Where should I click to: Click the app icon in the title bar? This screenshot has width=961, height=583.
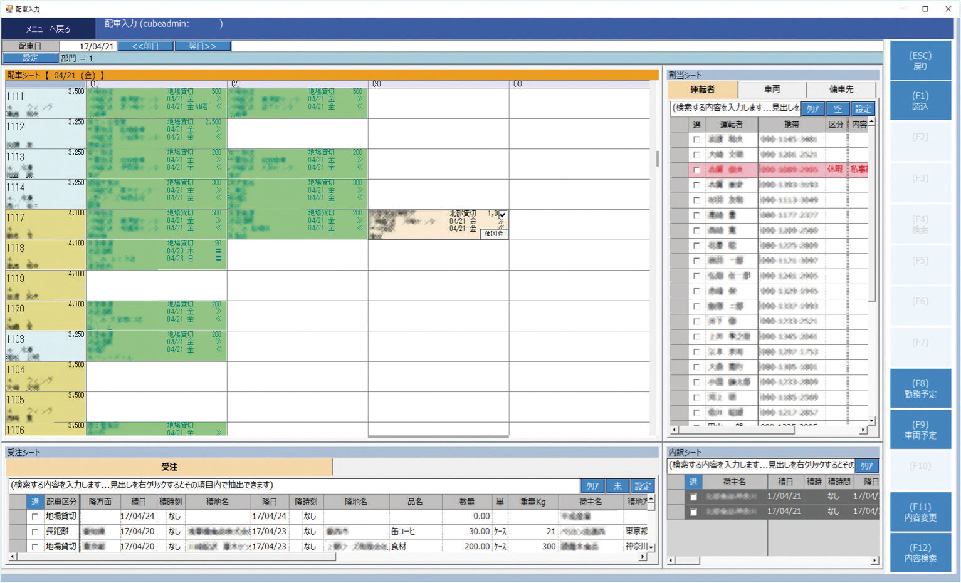(9, 9)
